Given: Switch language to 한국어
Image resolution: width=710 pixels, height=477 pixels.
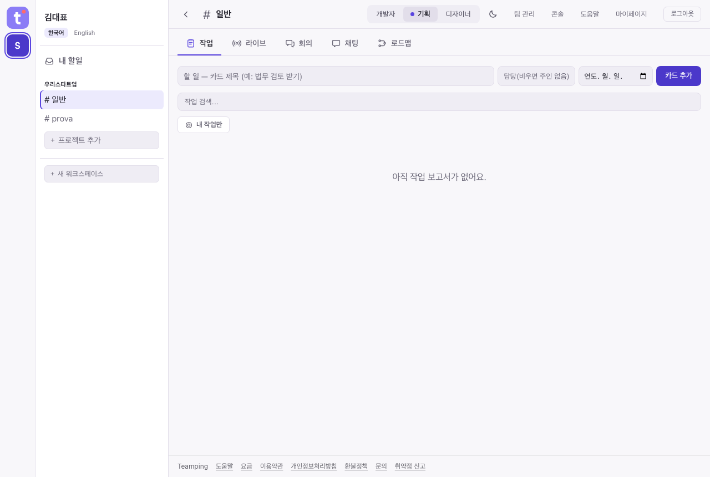Looking at the screenshot, I should click(x=56, y=33).
